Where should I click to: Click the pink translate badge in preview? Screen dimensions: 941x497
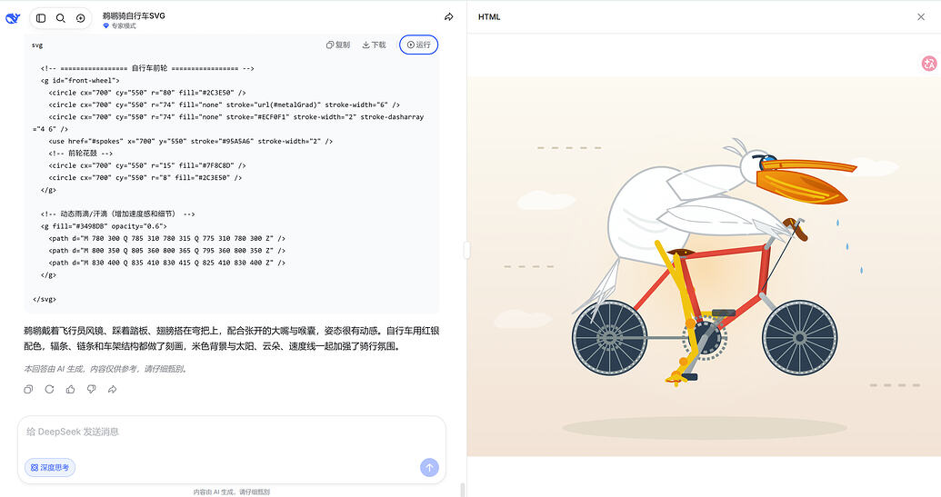929,63
